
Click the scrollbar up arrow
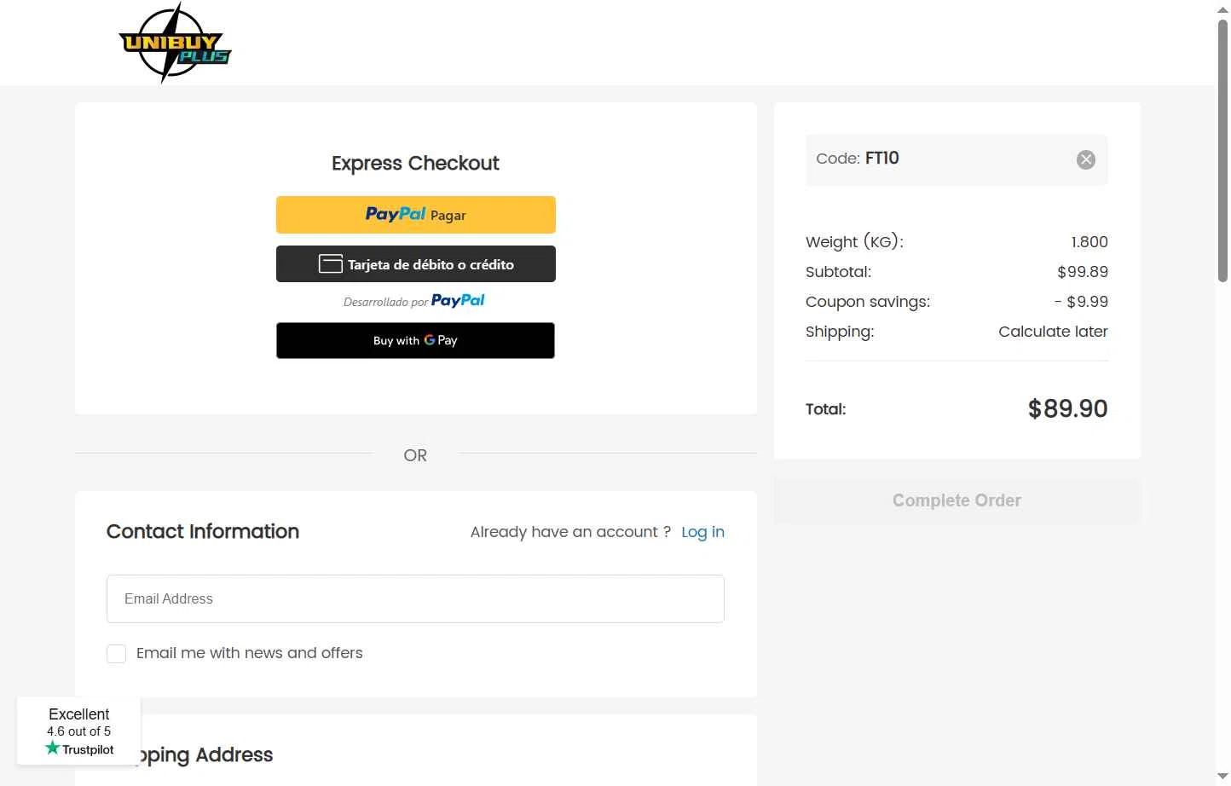click(x=1222, y=9)
